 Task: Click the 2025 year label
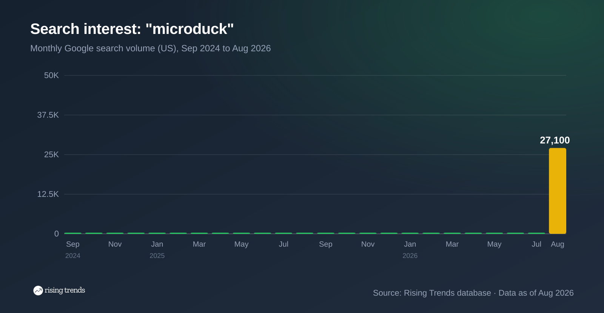tap(157, 256)
